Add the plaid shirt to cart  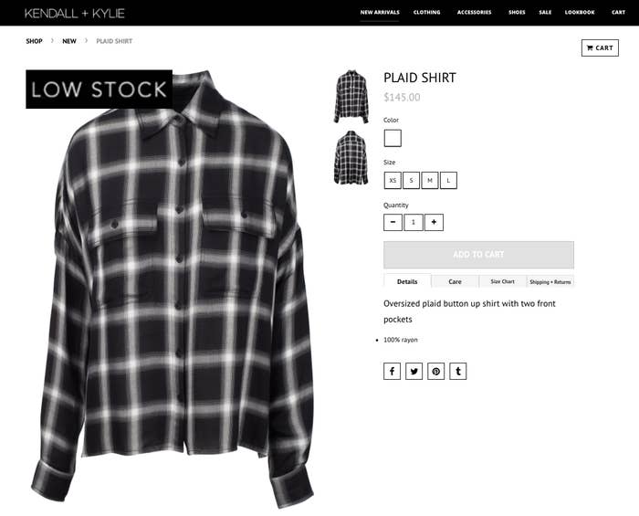tap(478, 254)
